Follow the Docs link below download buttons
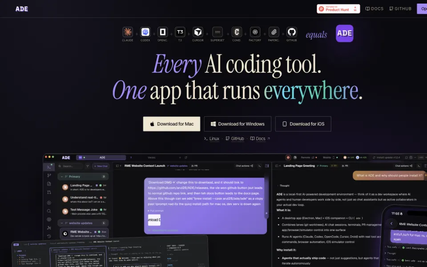427x267 pixels. pyautogui.click(x=260, y=139)
